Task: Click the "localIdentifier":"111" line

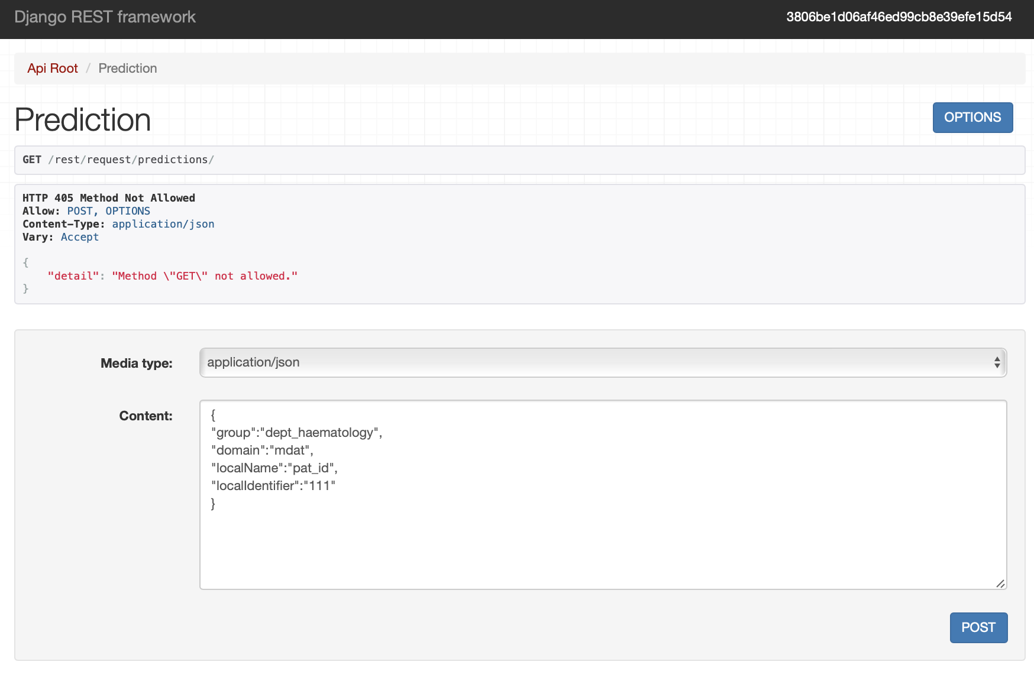Action: pos(273,486)
